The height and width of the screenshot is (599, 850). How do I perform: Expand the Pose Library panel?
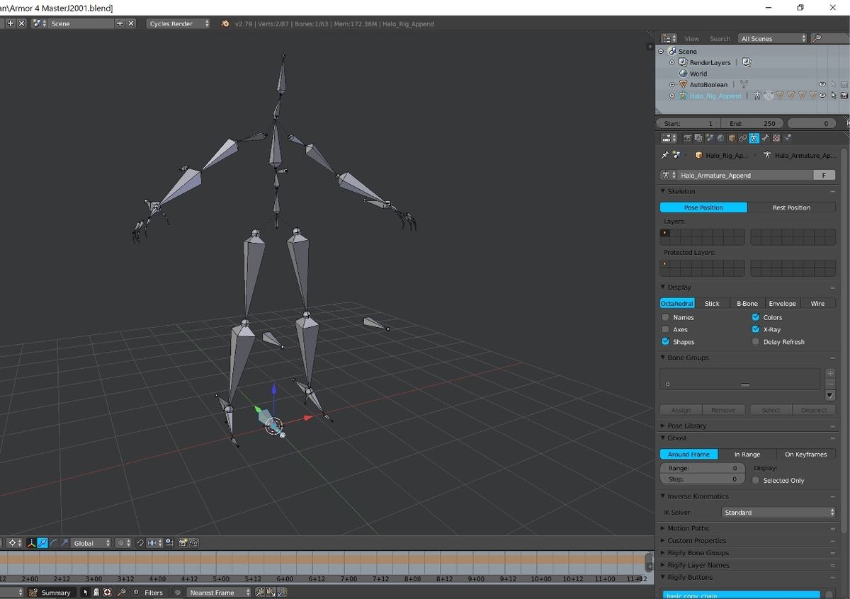point(686,426)
